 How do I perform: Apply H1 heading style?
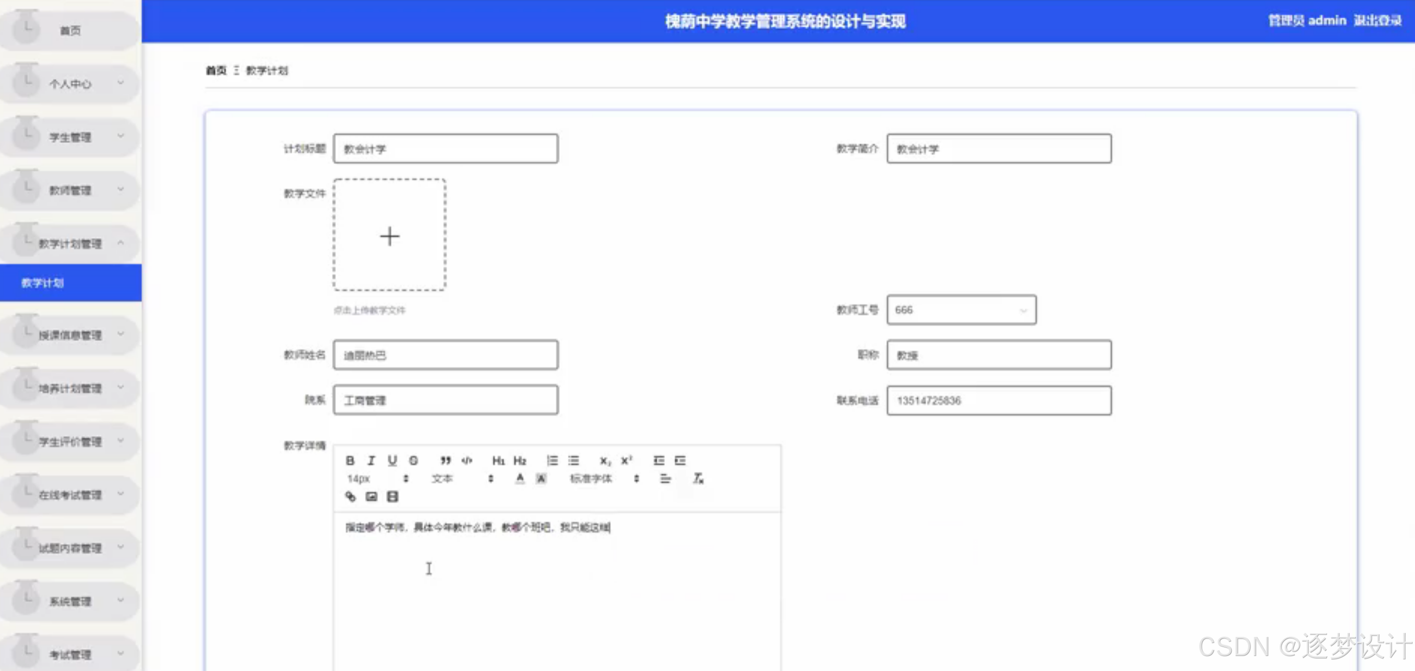pos(499,460)
